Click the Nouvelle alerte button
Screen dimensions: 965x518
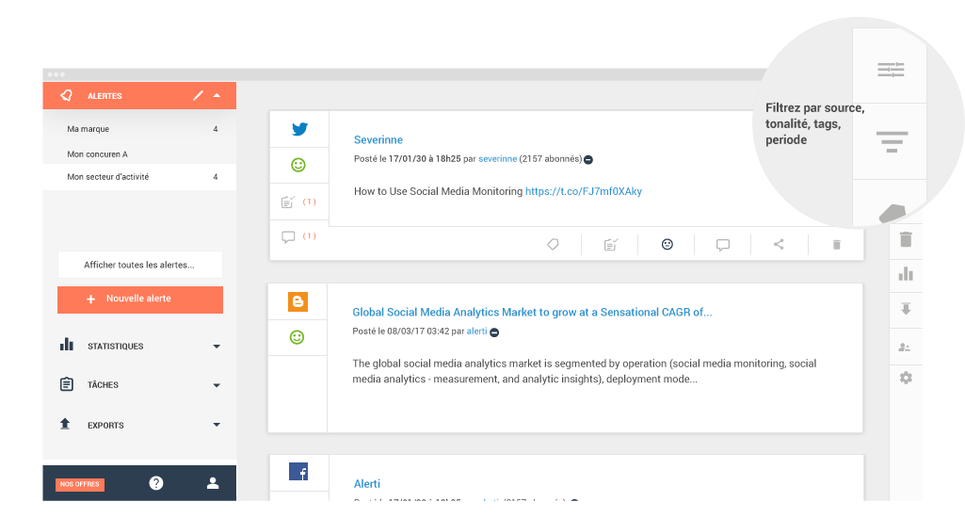140,299
